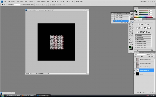156x97 pixels.
Task: Add an Exposure adjustment
Action: tap(147, 25)
